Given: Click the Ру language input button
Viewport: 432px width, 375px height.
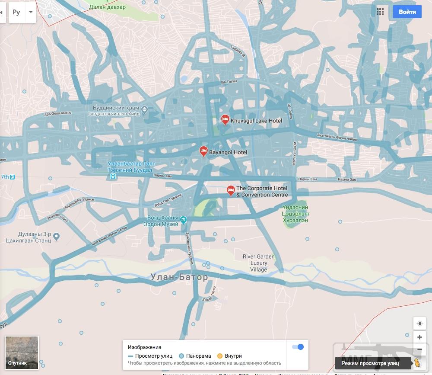Looking at the screenshot, I should point(16,12).
